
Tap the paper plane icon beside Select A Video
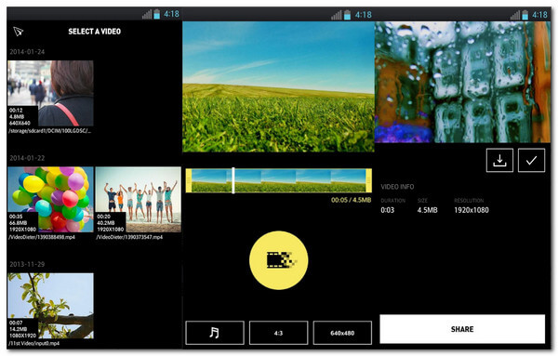point(19,32)
